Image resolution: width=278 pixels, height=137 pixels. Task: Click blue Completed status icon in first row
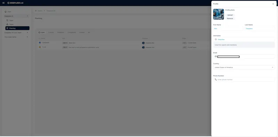pyautogui.click(x=40, y=43)
